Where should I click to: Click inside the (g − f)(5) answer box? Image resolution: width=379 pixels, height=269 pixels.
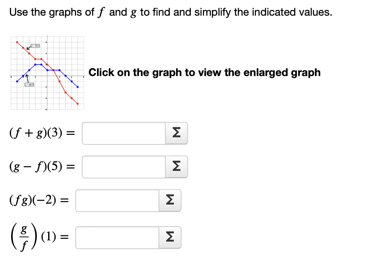[122, 167]
